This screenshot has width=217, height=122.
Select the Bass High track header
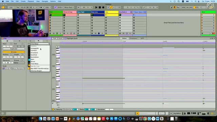[x=84, y=12]
